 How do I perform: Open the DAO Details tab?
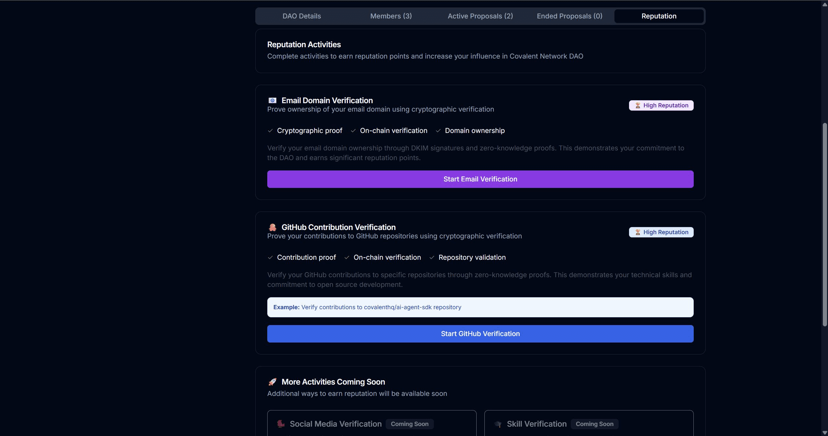click(302, 16)
